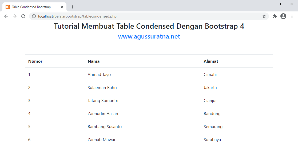
Task: Go forward to the next page
Action: click(x=15, y=16)
